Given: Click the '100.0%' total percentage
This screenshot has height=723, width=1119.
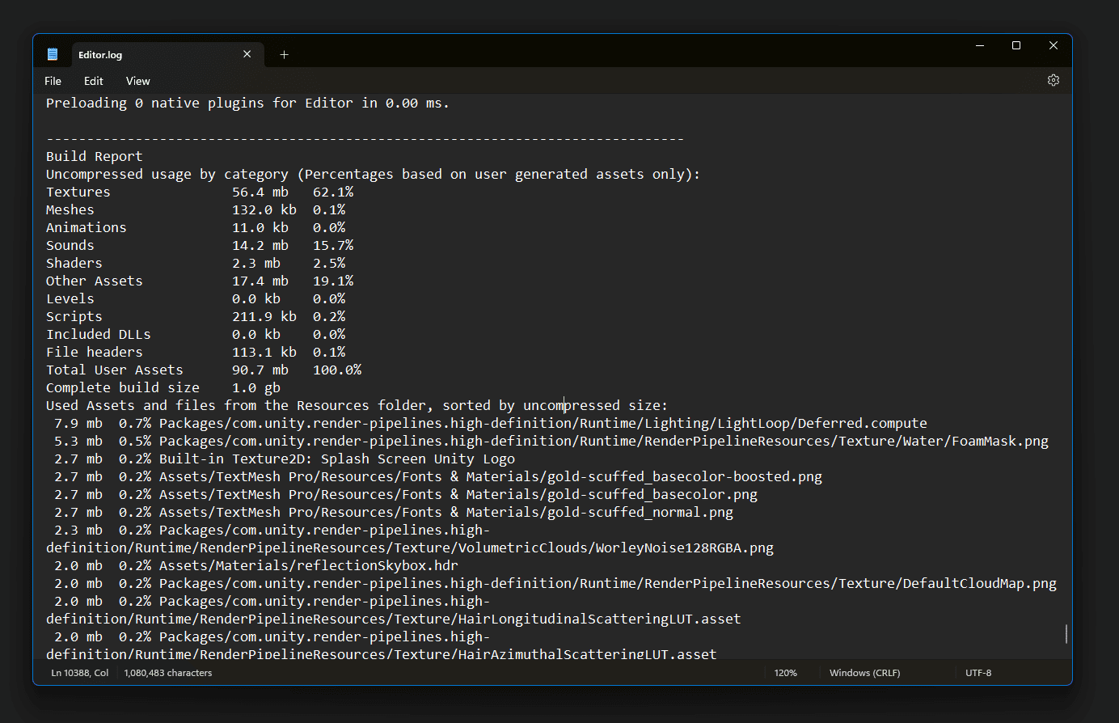Looking at the screenshot, I should (337, 370).
